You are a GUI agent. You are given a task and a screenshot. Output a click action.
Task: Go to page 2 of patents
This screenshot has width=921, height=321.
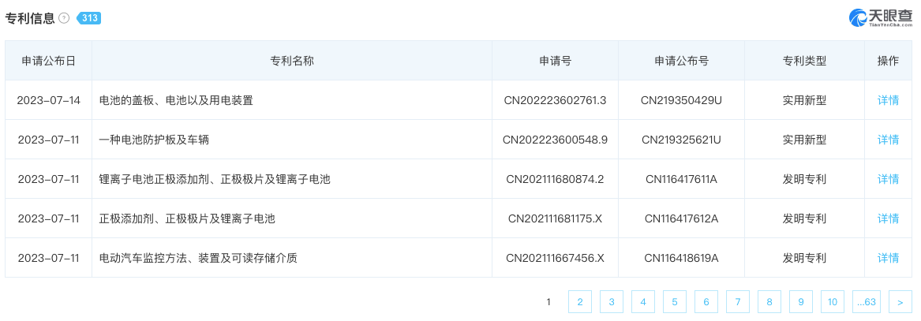(x=580, y=302)
